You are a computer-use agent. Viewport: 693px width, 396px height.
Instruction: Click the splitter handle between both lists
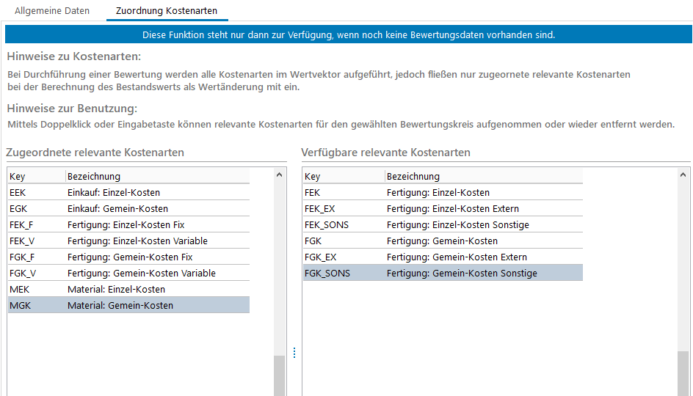pyautogui.click(x=294, y=353)
